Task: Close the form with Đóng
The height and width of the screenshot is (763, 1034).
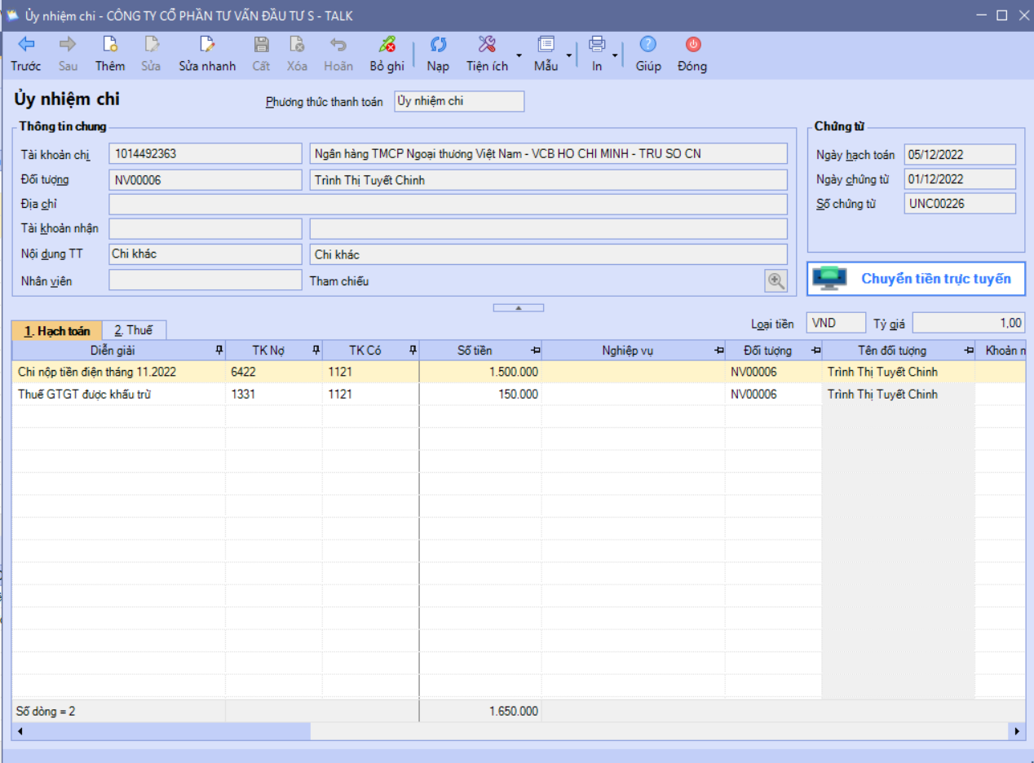Action: (x=692, y=54)
